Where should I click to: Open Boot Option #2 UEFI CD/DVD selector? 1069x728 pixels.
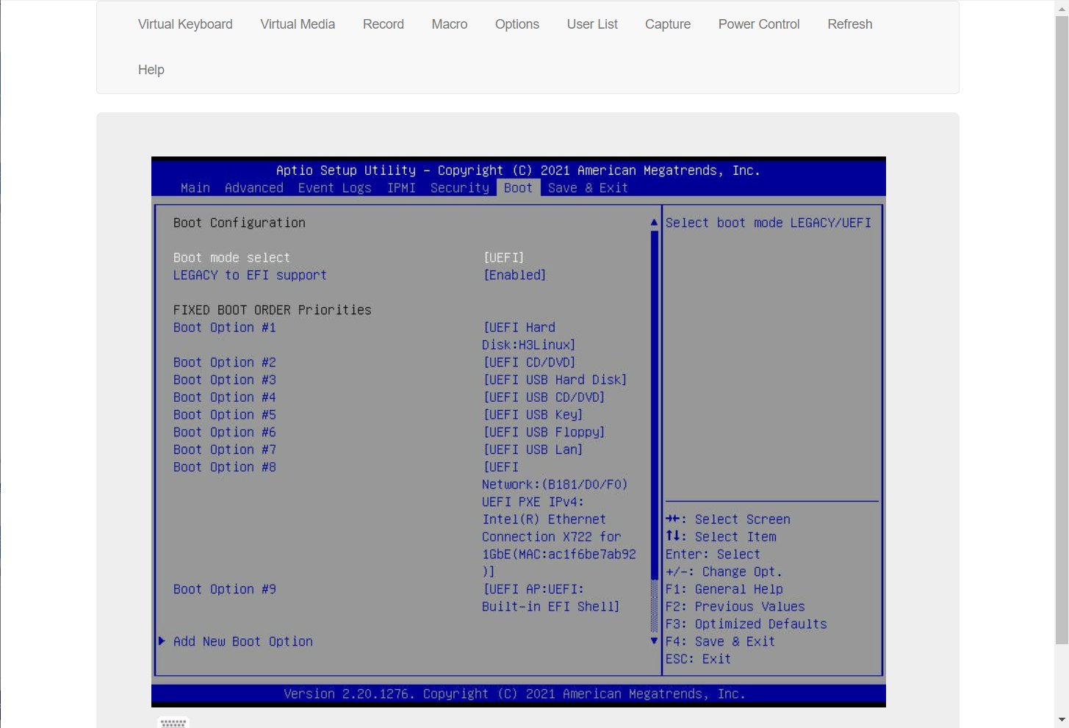[x=529, y=362]
